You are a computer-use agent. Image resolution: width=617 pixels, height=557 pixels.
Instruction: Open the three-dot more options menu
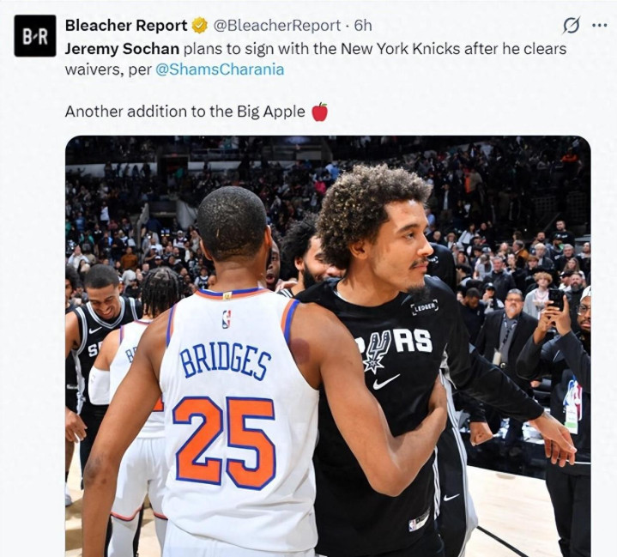[600, 26]
